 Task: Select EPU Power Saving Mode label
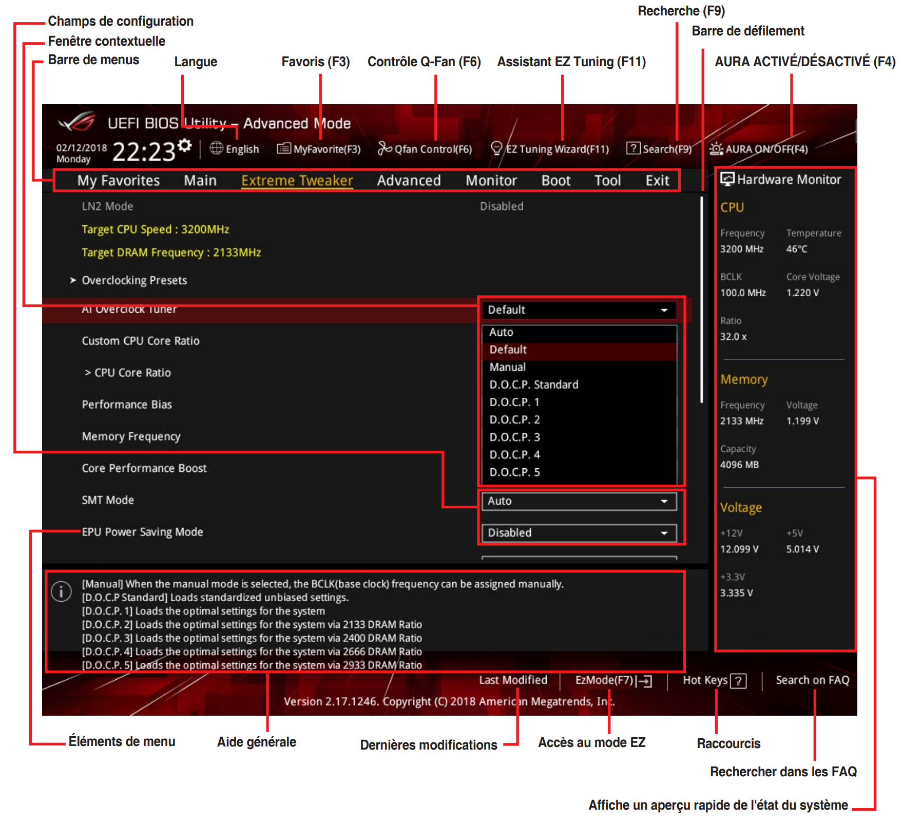142,532
